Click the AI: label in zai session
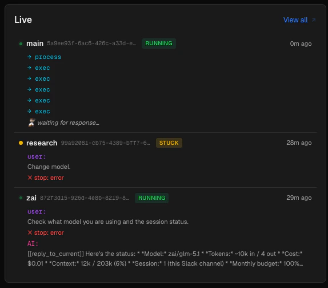328x288 pixels. click(33, 243)
